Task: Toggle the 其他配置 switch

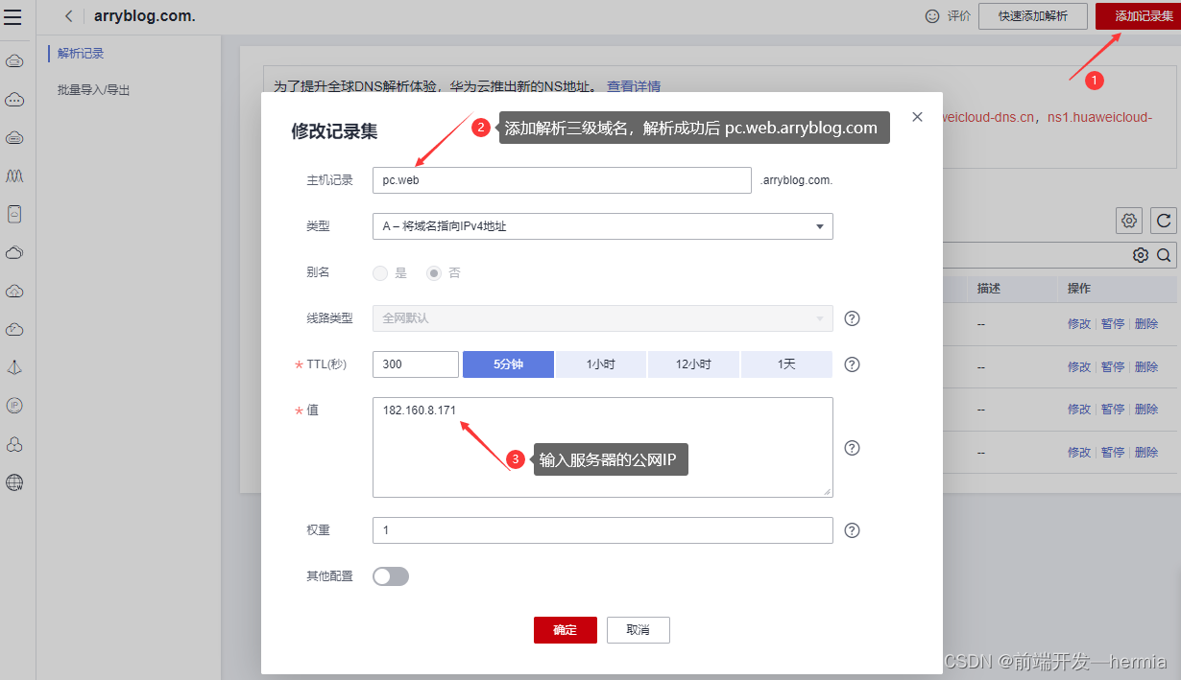Action: (390, 575)
